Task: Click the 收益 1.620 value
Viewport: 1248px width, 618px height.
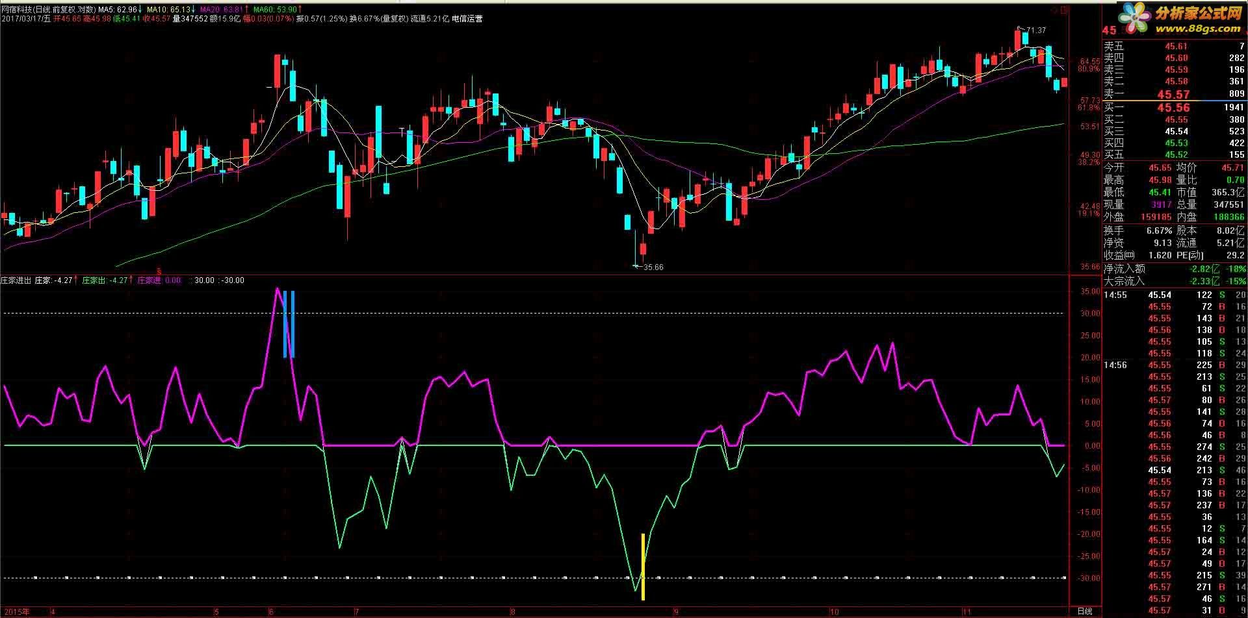Action: point(1160,255)
